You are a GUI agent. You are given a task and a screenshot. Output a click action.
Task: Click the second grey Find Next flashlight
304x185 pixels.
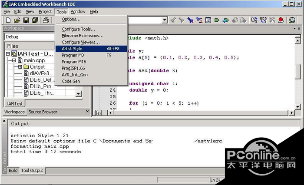(182, 20)
